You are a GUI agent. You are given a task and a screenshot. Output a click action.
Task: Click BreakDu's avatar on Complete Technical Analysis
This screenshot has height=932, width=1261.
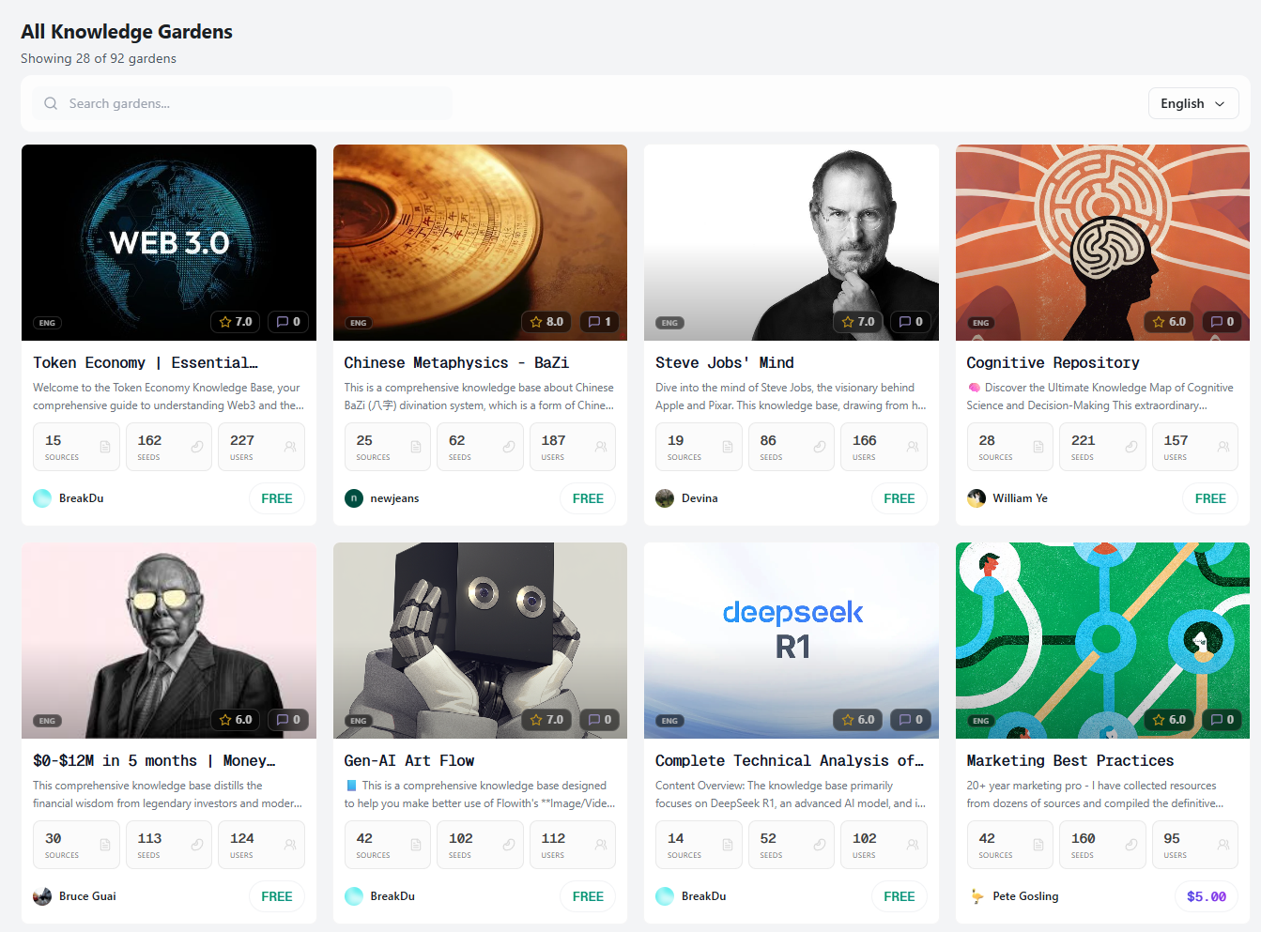tap(665, 896)
